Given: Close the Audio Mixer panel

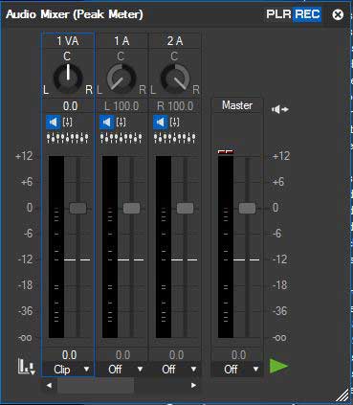Looking at the screenshot, I should (x=338, y=14).
